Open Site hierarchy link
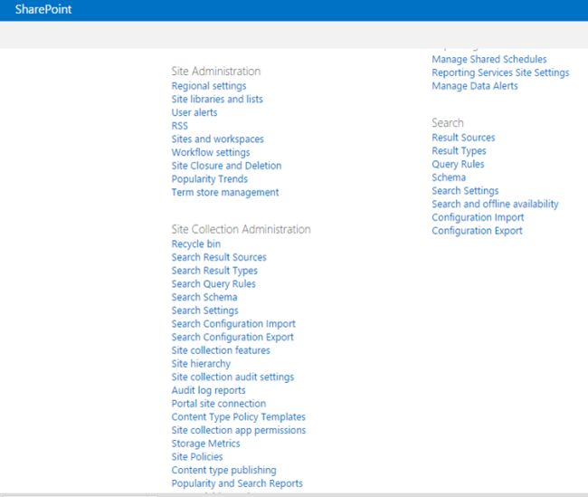588x497 pixels. (201, 364)
